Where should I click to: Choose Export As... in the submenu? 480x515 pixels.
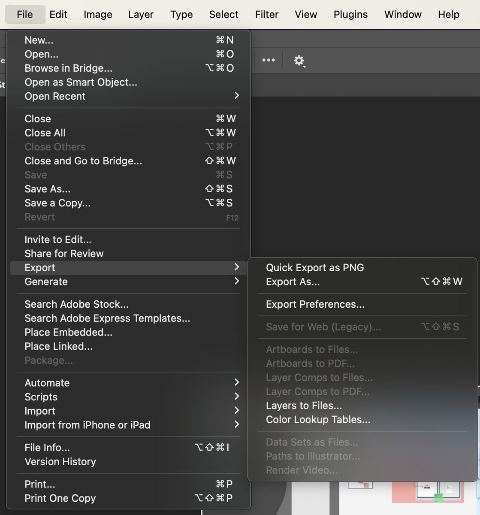[362, 282]
